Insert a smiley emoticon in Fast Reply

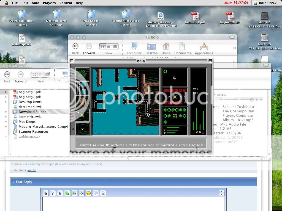point(88,193)
